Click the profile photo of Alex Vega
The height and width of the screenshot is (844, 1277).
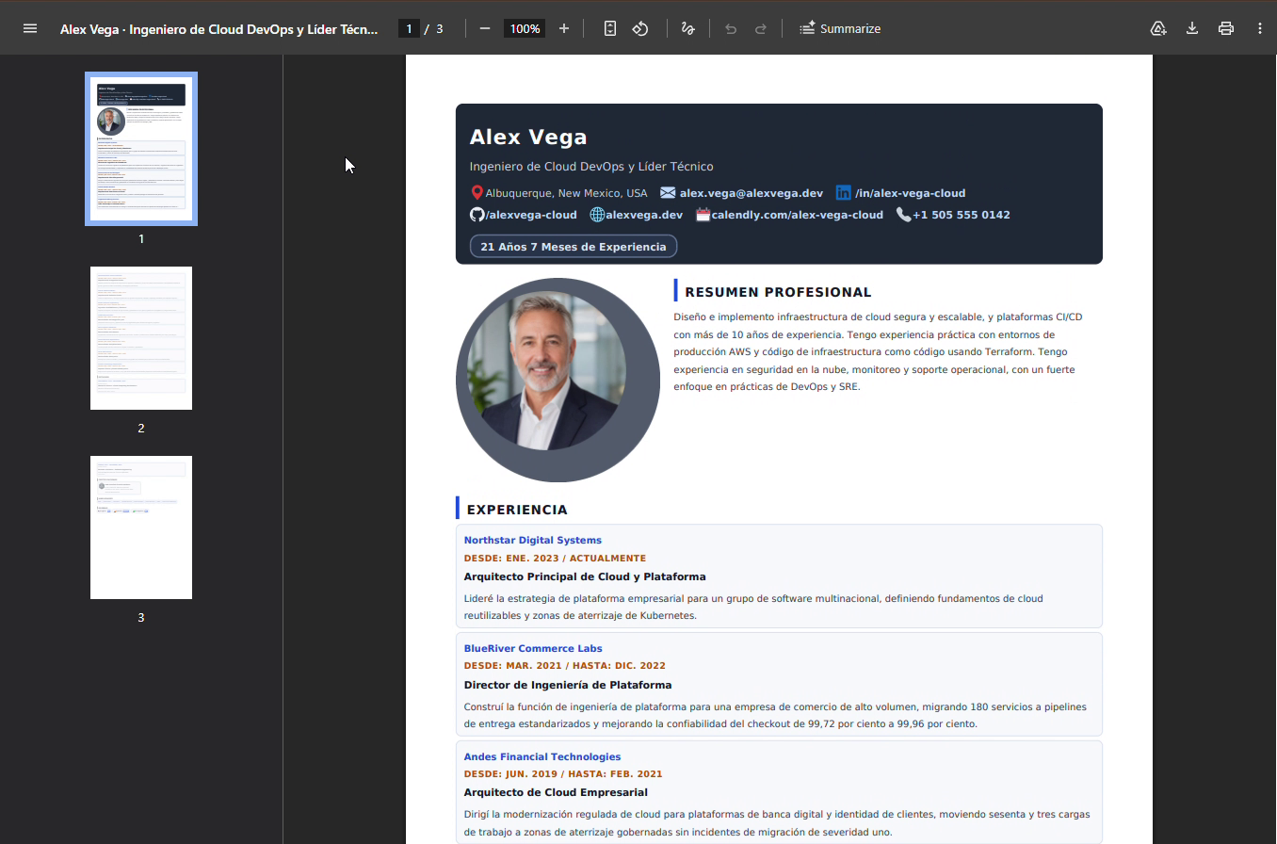point(558,380)
